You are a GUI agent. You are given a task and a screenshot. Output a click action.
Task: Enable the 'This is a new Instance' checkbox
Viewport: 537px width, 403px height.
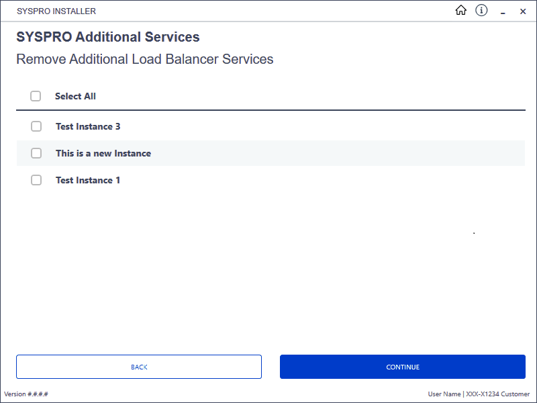pos(36,153)
